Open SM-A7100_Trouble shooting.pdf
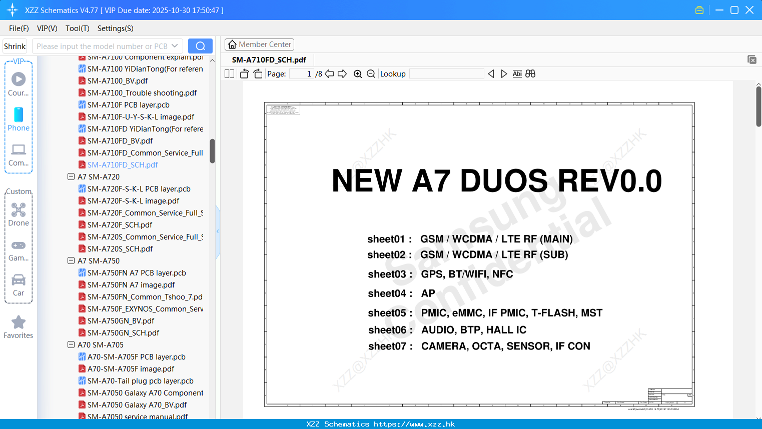762x429 pixels. tap(142, 92)
